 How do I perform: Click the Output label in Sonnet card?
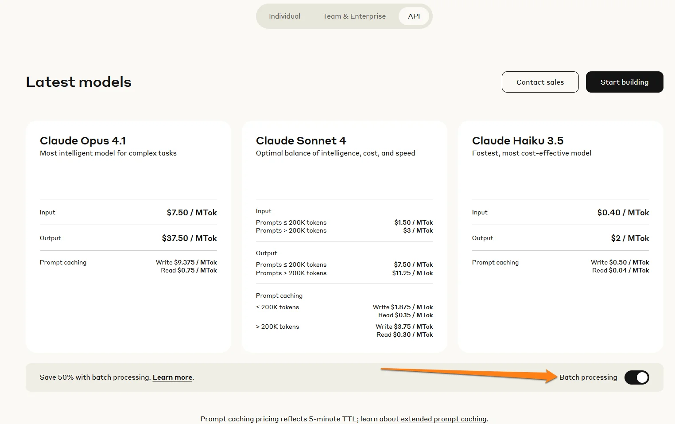266,253
